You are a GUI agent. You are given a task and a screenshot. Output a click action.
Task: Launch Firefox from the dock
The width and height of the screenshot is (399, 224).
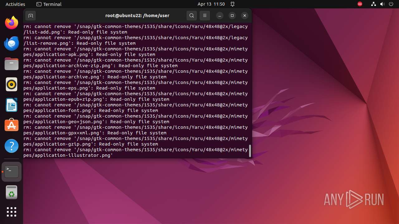click(12, 23)
